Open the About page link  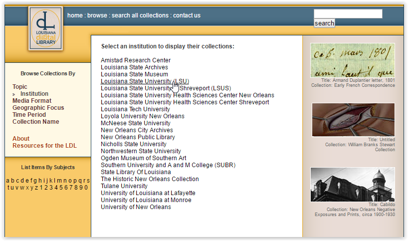(x=21, y=139)
